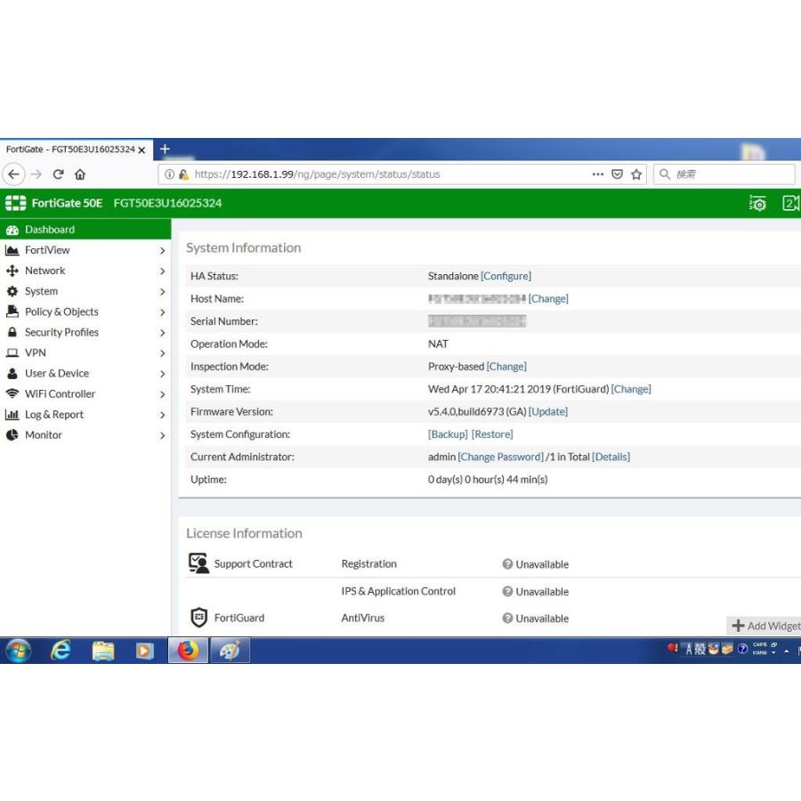Click the Firefox reload page icon
The height and width of the screenshot is (801, 801).
point(59,174)
